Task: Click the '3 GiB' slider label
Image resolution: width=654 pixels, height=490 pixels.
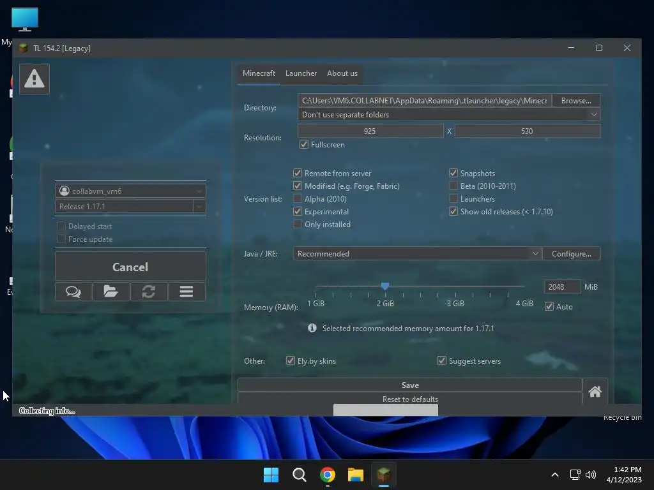Action: tap(455, 303)
